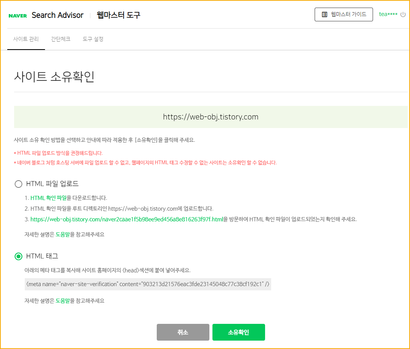Switch to the 도구 설정 tab
This screenshot has width=410, height=349.
coord(93,39)
